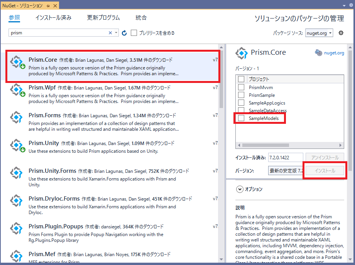Screen dimensions: 355x265
Task: Click the package list scroll down arrow
Action: click(221, 259)
